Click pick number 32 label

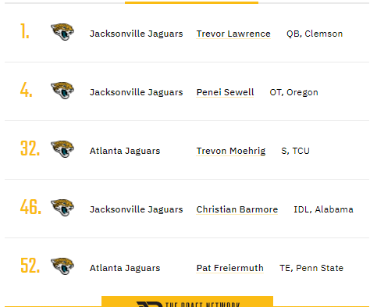click(x=30, y=148)
